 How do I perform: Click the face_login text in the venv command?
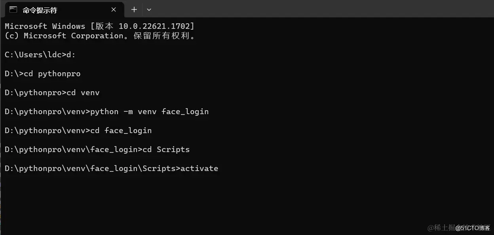click(185, 111)
